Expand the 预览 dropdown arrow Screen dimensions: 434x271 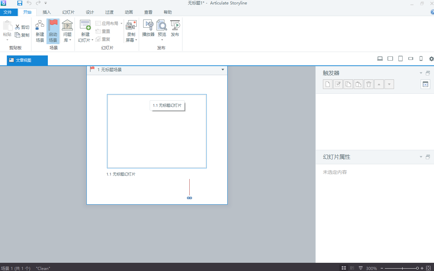point(162,40)
